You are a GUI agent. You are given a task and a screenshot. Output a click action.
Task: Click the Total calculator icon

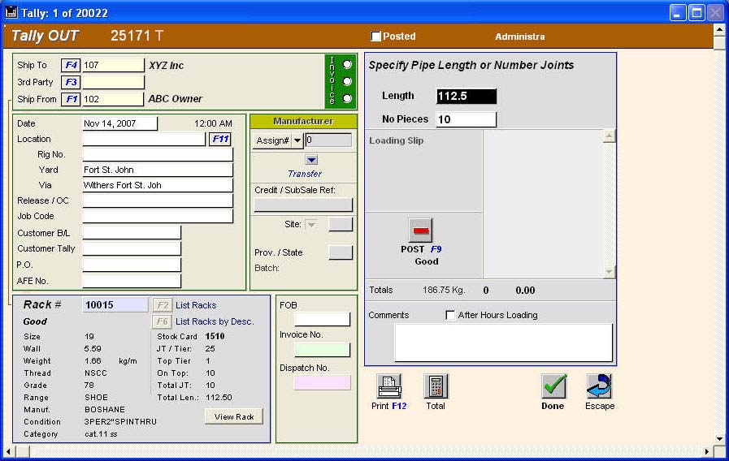coord(436,386)
